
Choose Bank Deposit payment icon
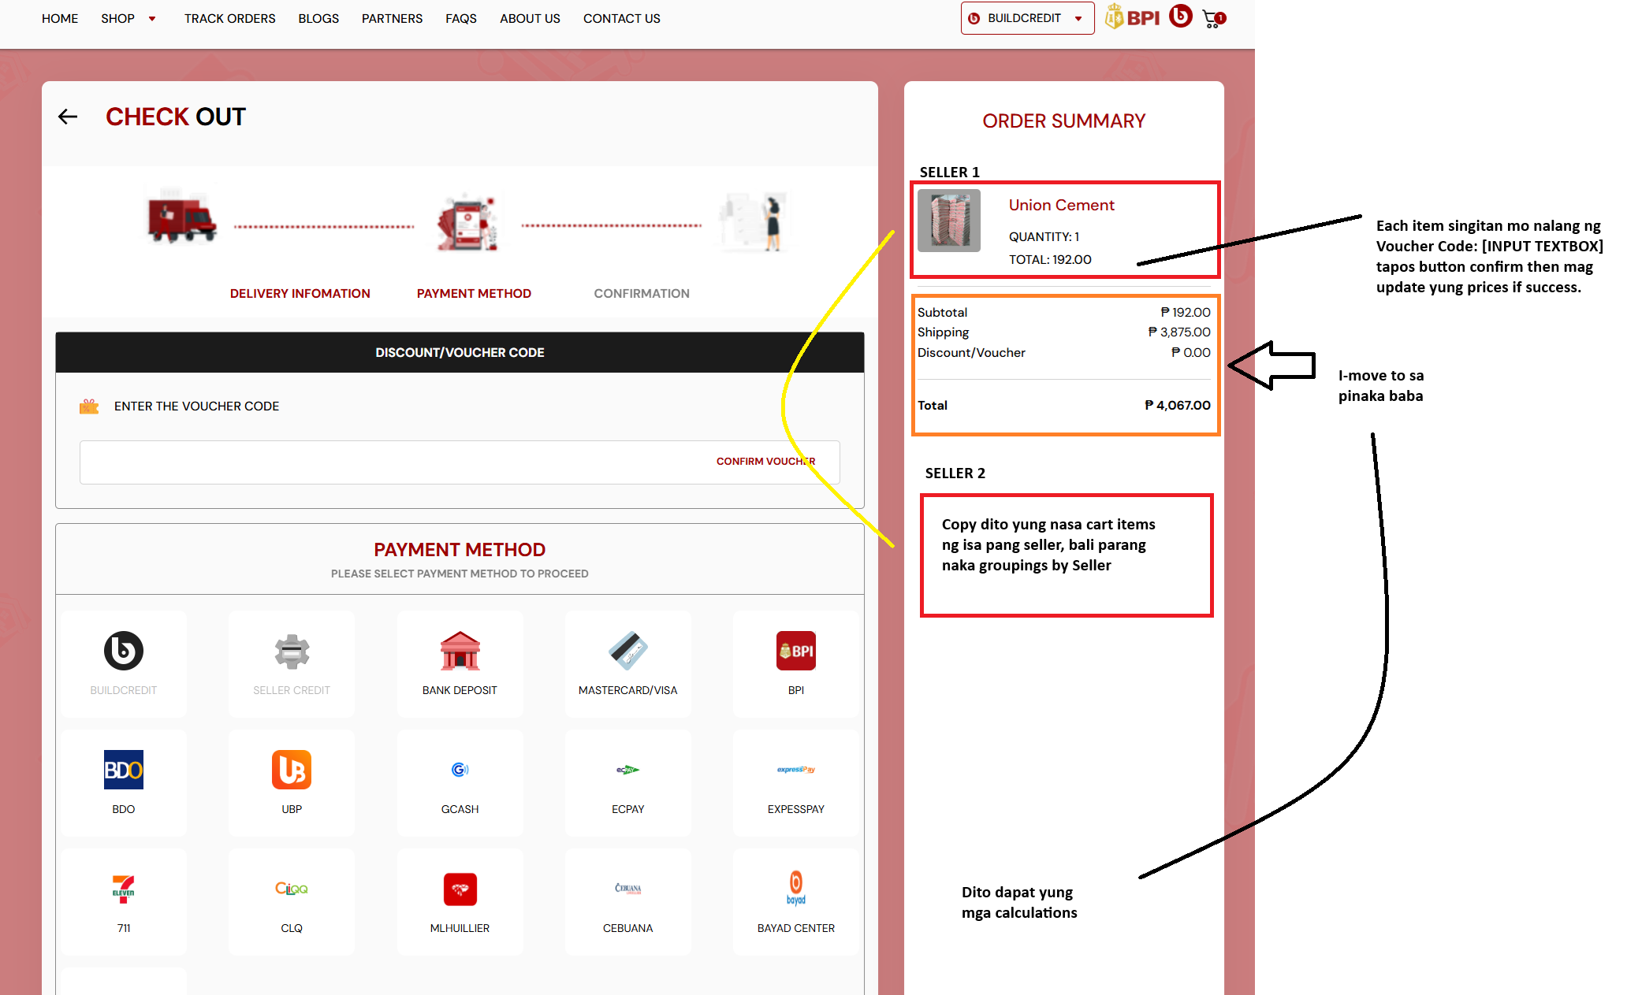coord(460,652)
